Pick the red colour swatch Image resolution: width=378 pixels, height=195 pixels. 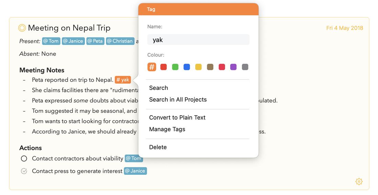point(164,67)
